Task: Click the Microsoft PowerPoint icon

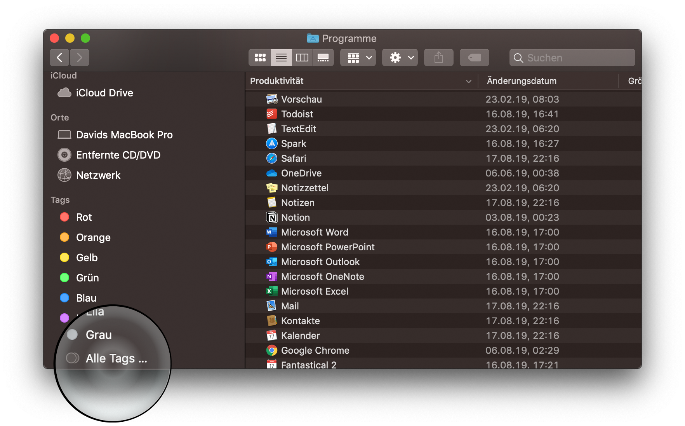Action: [x=272, y=247]
